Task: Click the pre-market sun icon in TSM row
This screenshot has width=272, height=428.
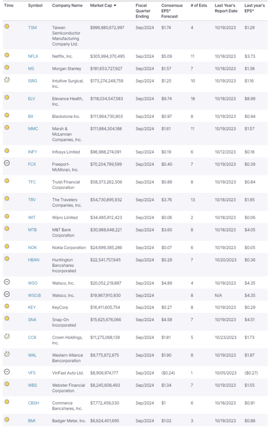Action: click(7, 26)
